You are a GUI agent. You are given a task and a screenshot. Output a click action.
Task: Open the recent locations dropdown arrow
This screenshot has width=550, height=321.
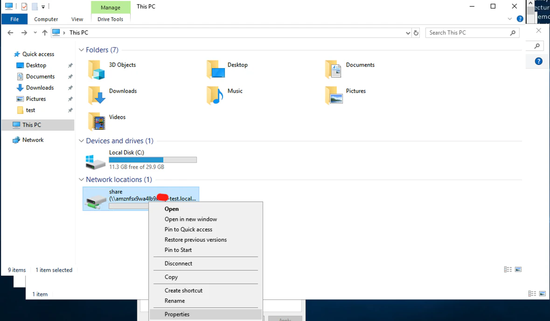click(x=35, y=33)
